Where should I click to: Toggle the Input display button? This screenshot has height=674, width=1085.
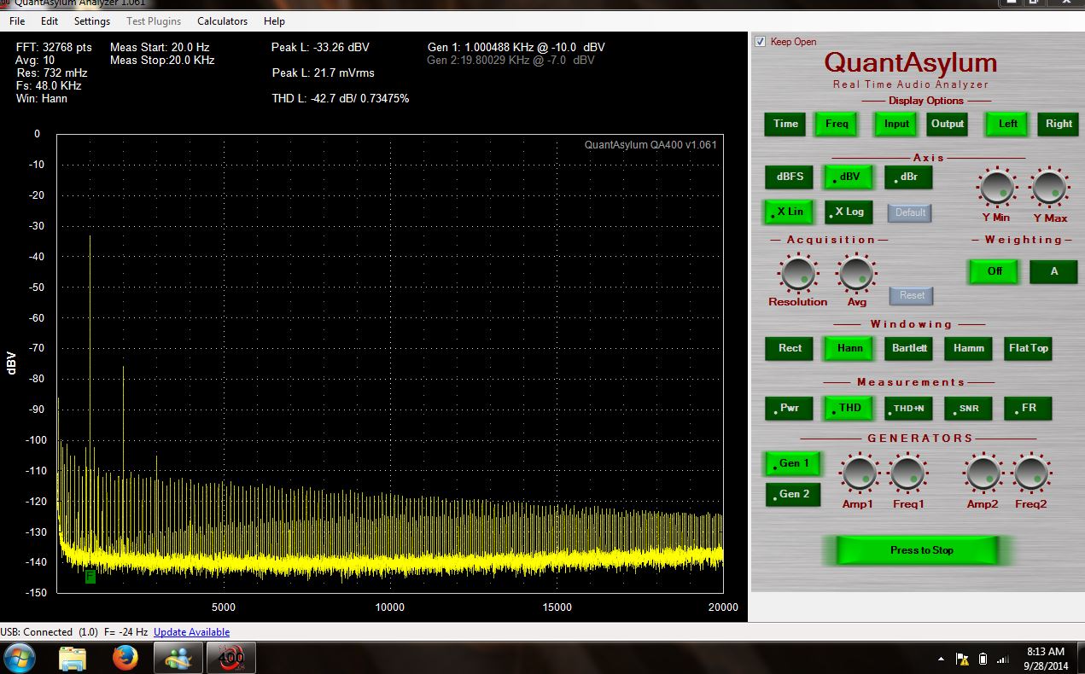pos(895,124)
